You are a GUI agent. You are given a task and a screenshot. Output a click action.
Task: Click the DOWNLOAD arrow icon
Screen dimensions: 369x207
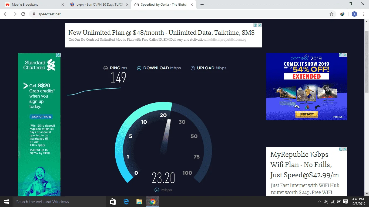(x=139, y=68)
